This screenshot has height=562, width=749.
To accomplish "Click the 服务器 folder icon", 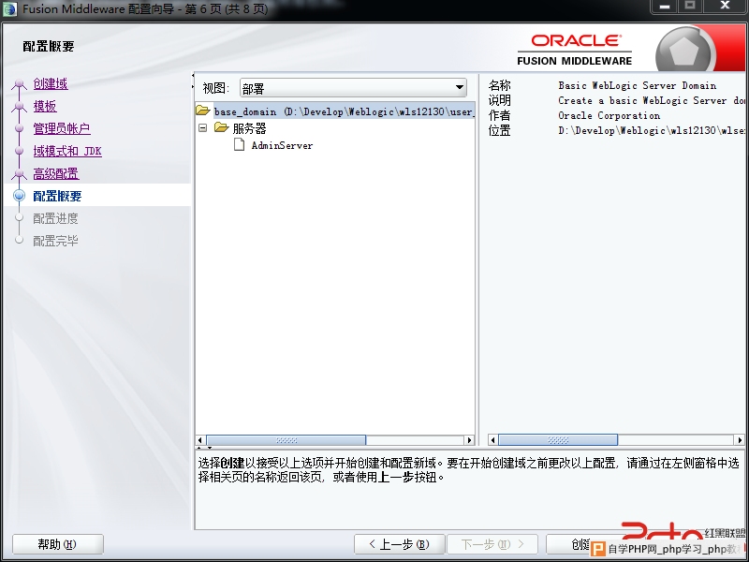I will click(x=221, y=127).
